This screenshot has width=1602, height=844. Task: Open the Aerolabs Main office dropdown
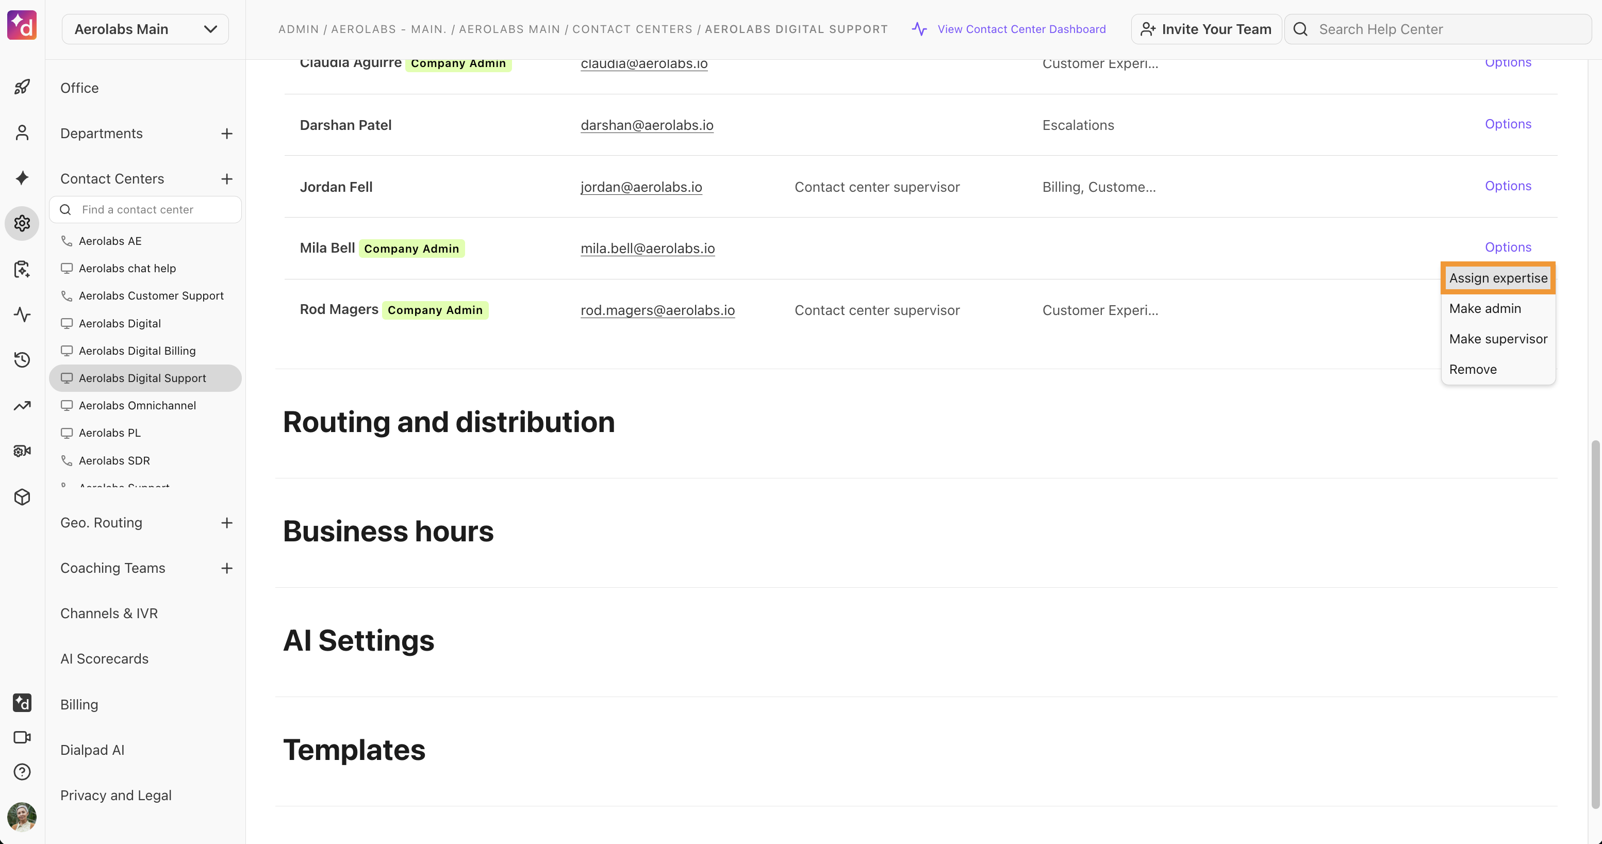(145, 29)
